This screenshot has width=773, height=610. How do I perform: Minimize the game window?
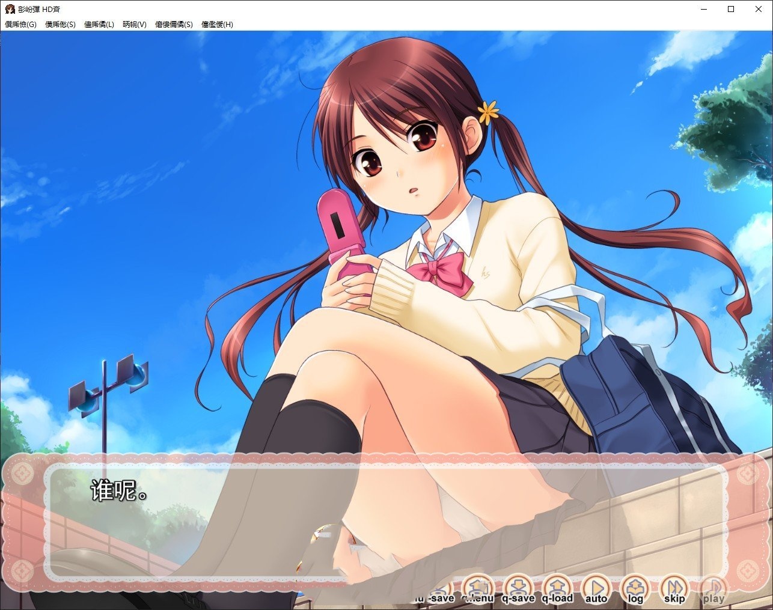(x=703, y=9)
